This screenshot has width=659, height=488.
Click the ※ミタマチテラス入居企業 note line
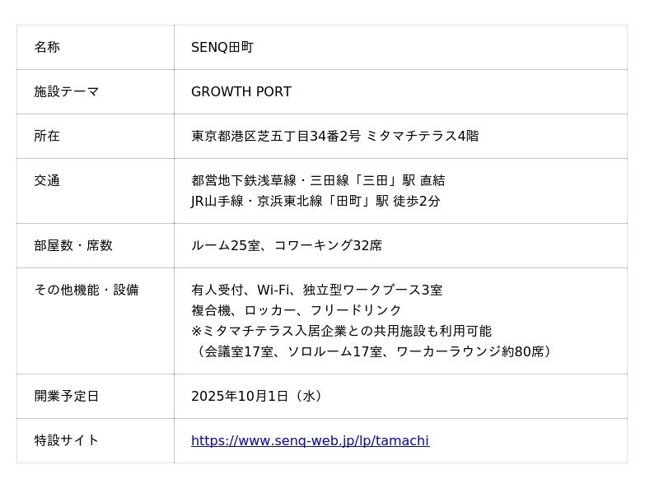(341, 331)
